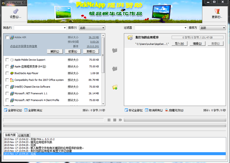Screen dimensions: 230x163
Task: Switch to the 以前方案 tab
Action: point(24,135)
